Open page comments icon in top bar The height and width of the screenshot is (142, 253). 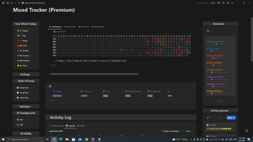pyautogui.click(x=219, y=3)
